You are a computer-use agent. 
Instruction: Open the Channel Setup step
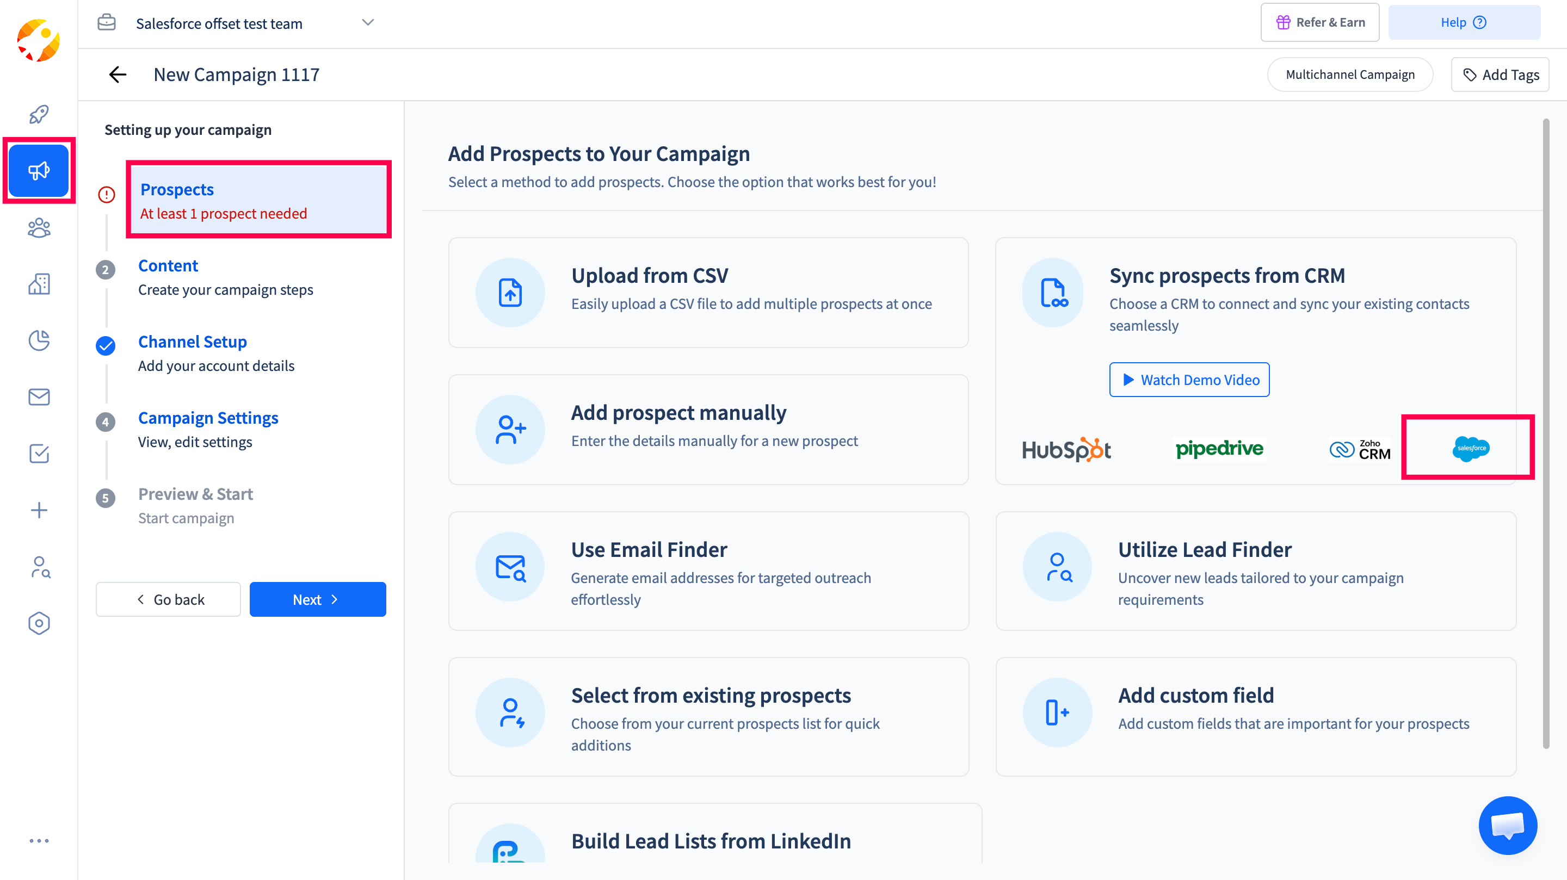click(192, 342)
